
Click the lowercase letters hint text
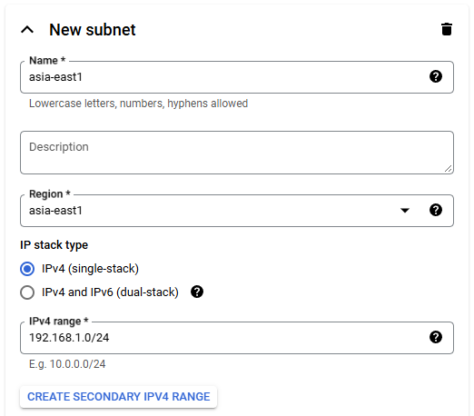tap(138, 104)
